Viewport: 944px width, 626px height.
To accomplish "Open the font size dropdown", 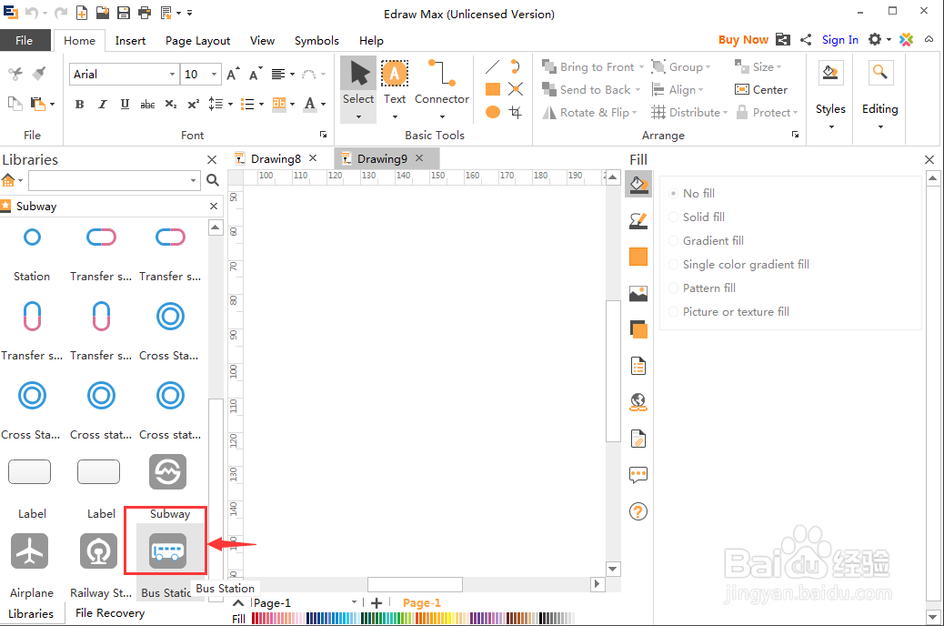I will (214, 74).
